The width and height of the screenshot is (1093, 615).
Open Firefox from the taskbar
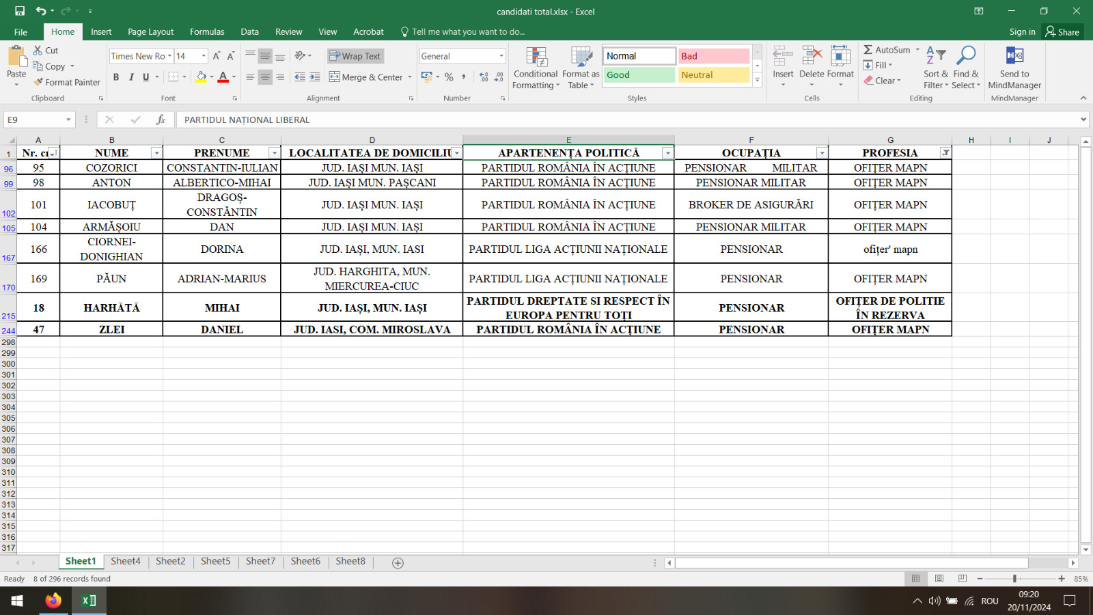[53, 601]
